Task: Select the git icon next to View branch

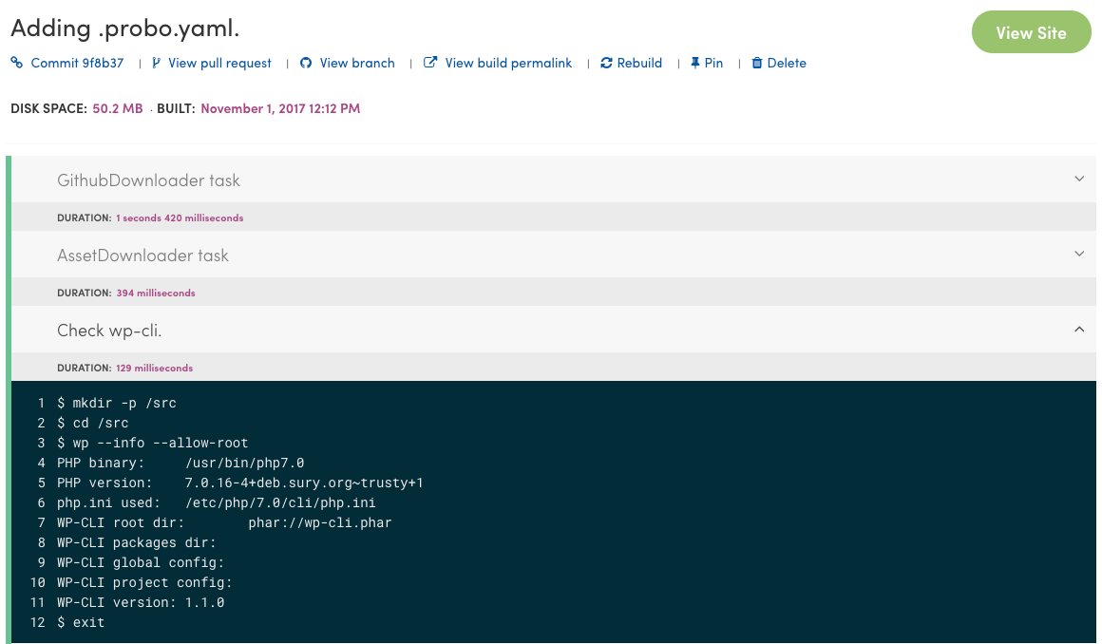Action: (304, 63)
